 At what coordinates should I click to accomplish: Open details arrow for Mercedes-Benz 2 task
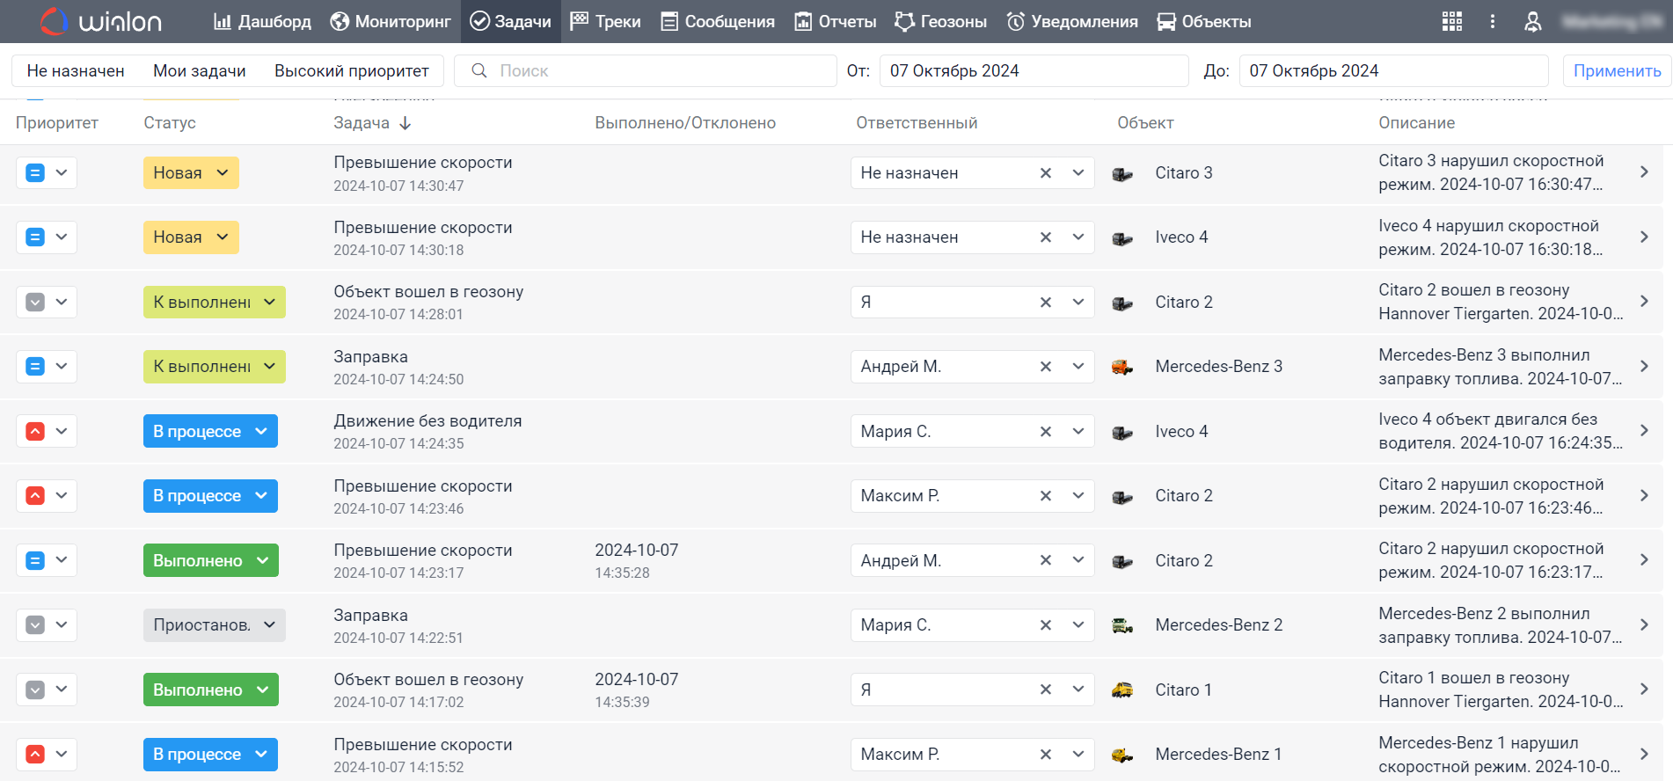click(1644, 624)
